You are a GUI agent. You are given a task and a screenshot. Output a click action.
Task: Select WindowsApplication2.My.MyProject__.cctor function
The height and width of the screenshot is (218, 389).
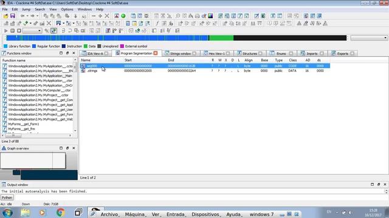click(x=38, y=95)
